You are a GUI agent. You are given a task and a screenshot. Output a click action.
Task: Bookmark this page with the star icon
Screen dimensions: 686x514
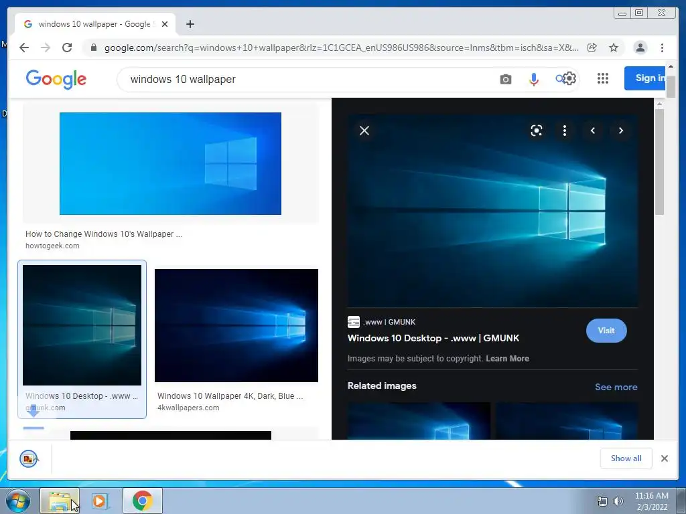pyautogui.click(x=614, y=48)
